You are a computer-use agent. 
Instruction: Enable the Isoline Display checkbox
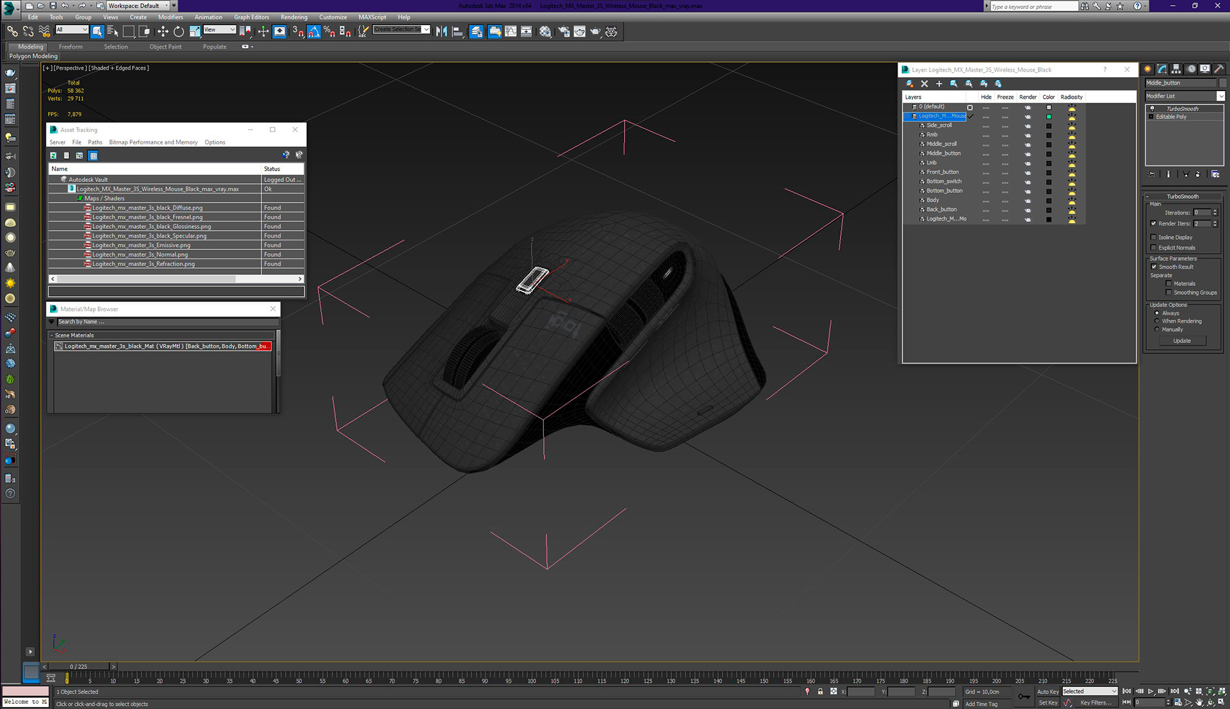click(1154, 238)
